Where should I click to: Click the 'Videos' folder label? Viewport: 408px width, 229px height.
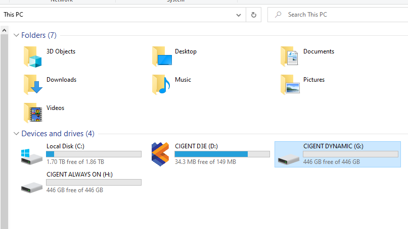[x=56, y=108]
